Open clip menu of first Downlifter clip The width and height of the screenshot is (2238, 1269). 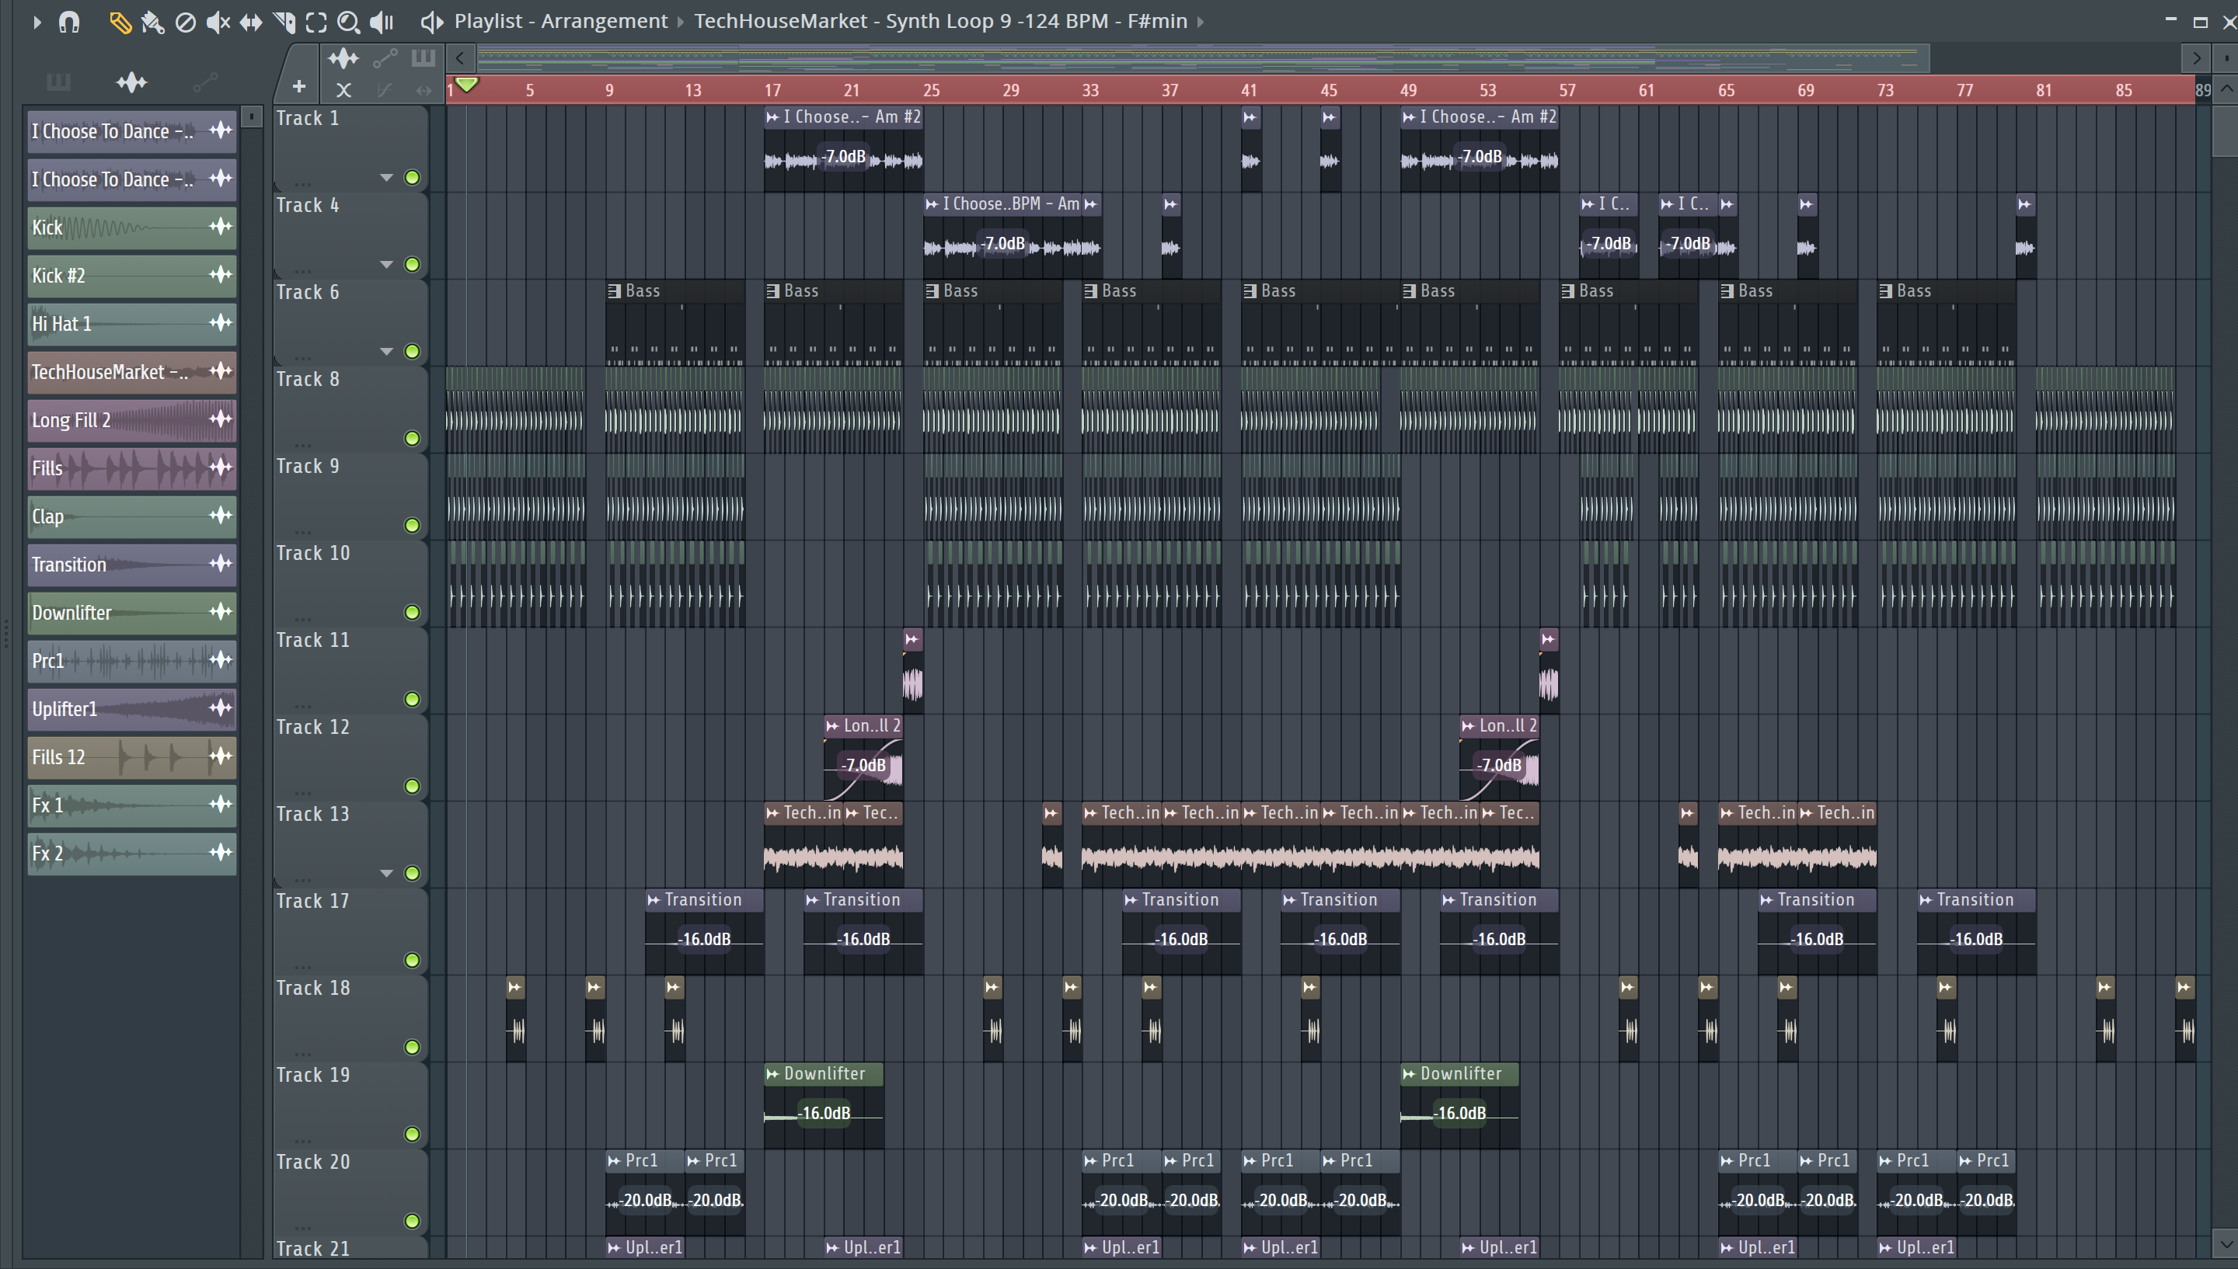[x=772, y=1075]
